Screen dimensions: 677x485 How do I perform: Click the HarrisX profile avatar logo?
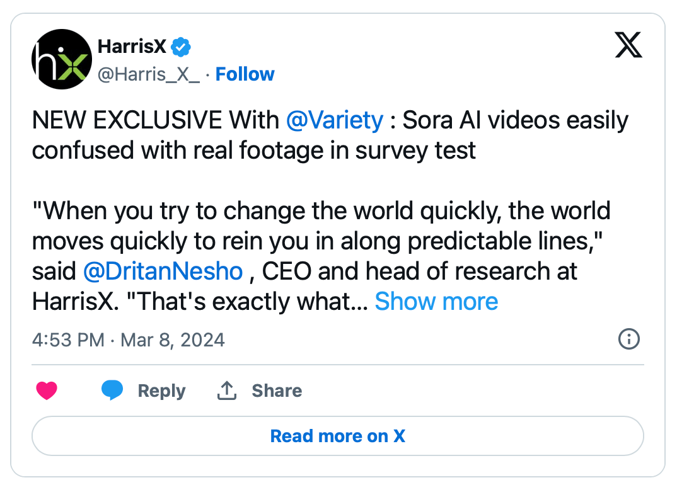(62, 59)
